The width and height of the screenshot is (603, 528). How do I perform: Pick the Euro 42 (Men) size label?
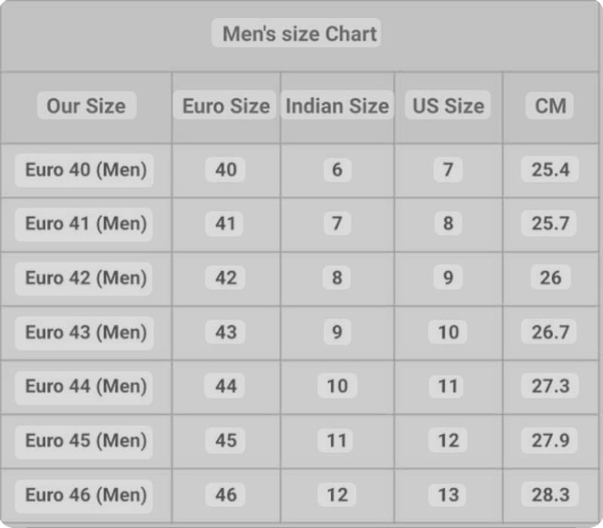[x=86, y=278]
